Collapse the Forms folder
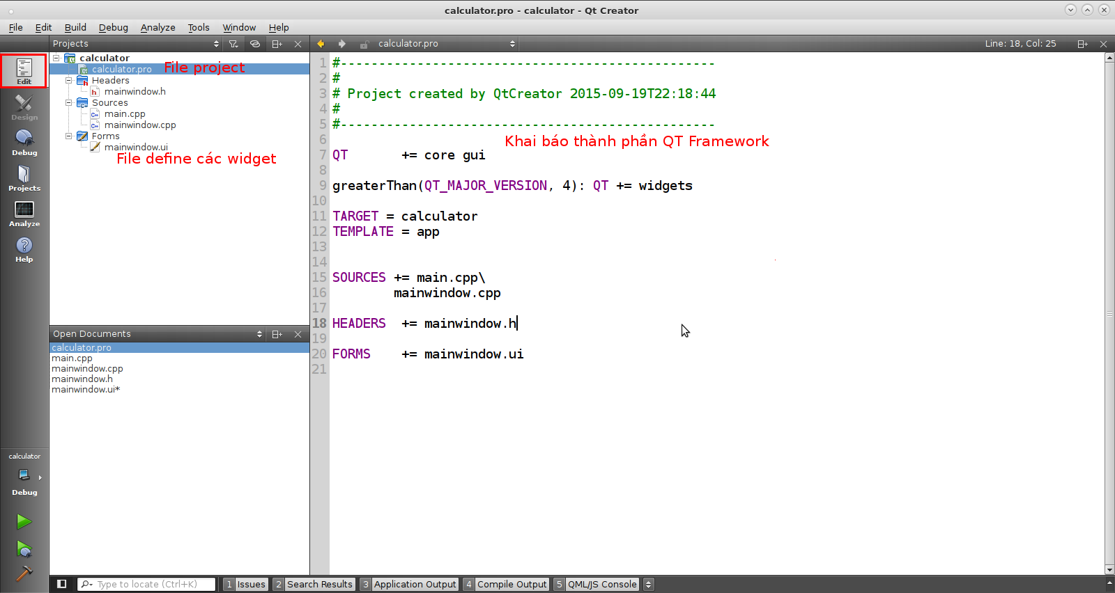Viewport: 1115px width, 593px height. [69, 136]
